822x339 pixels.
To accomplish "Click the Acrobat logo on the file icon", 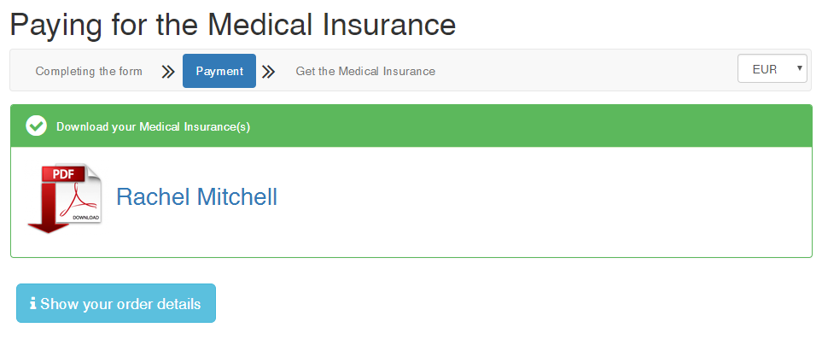I will (x=79, y=201).
